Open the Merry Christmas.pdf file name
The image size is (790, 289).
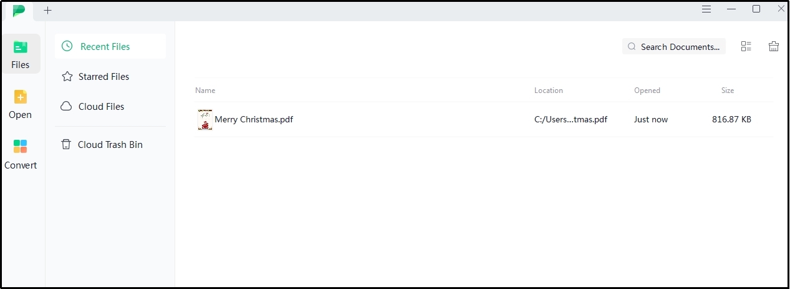(254, 119)
